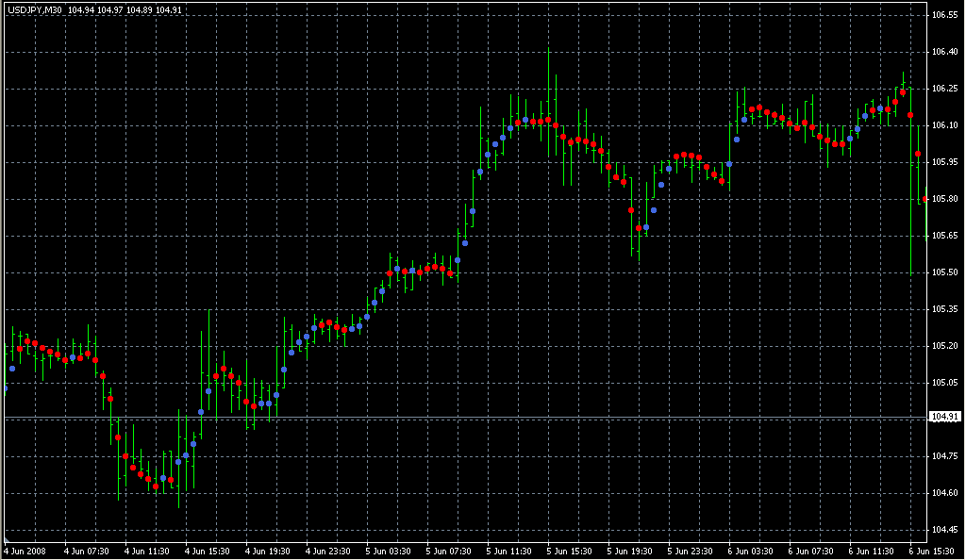Click the lowest red dot of 4 Jun dip
Image resolution: width=966 pixels, height=560 pixels.
click(156, 486)
